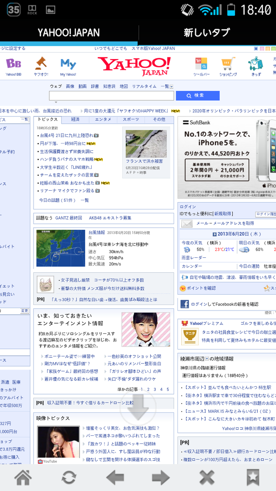Select the blue page color swatch

click(256, 48)
